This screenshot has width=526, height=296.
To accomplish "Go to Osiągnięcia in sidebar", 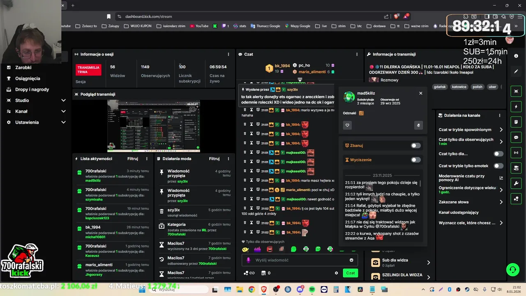I will coord(28,79).
